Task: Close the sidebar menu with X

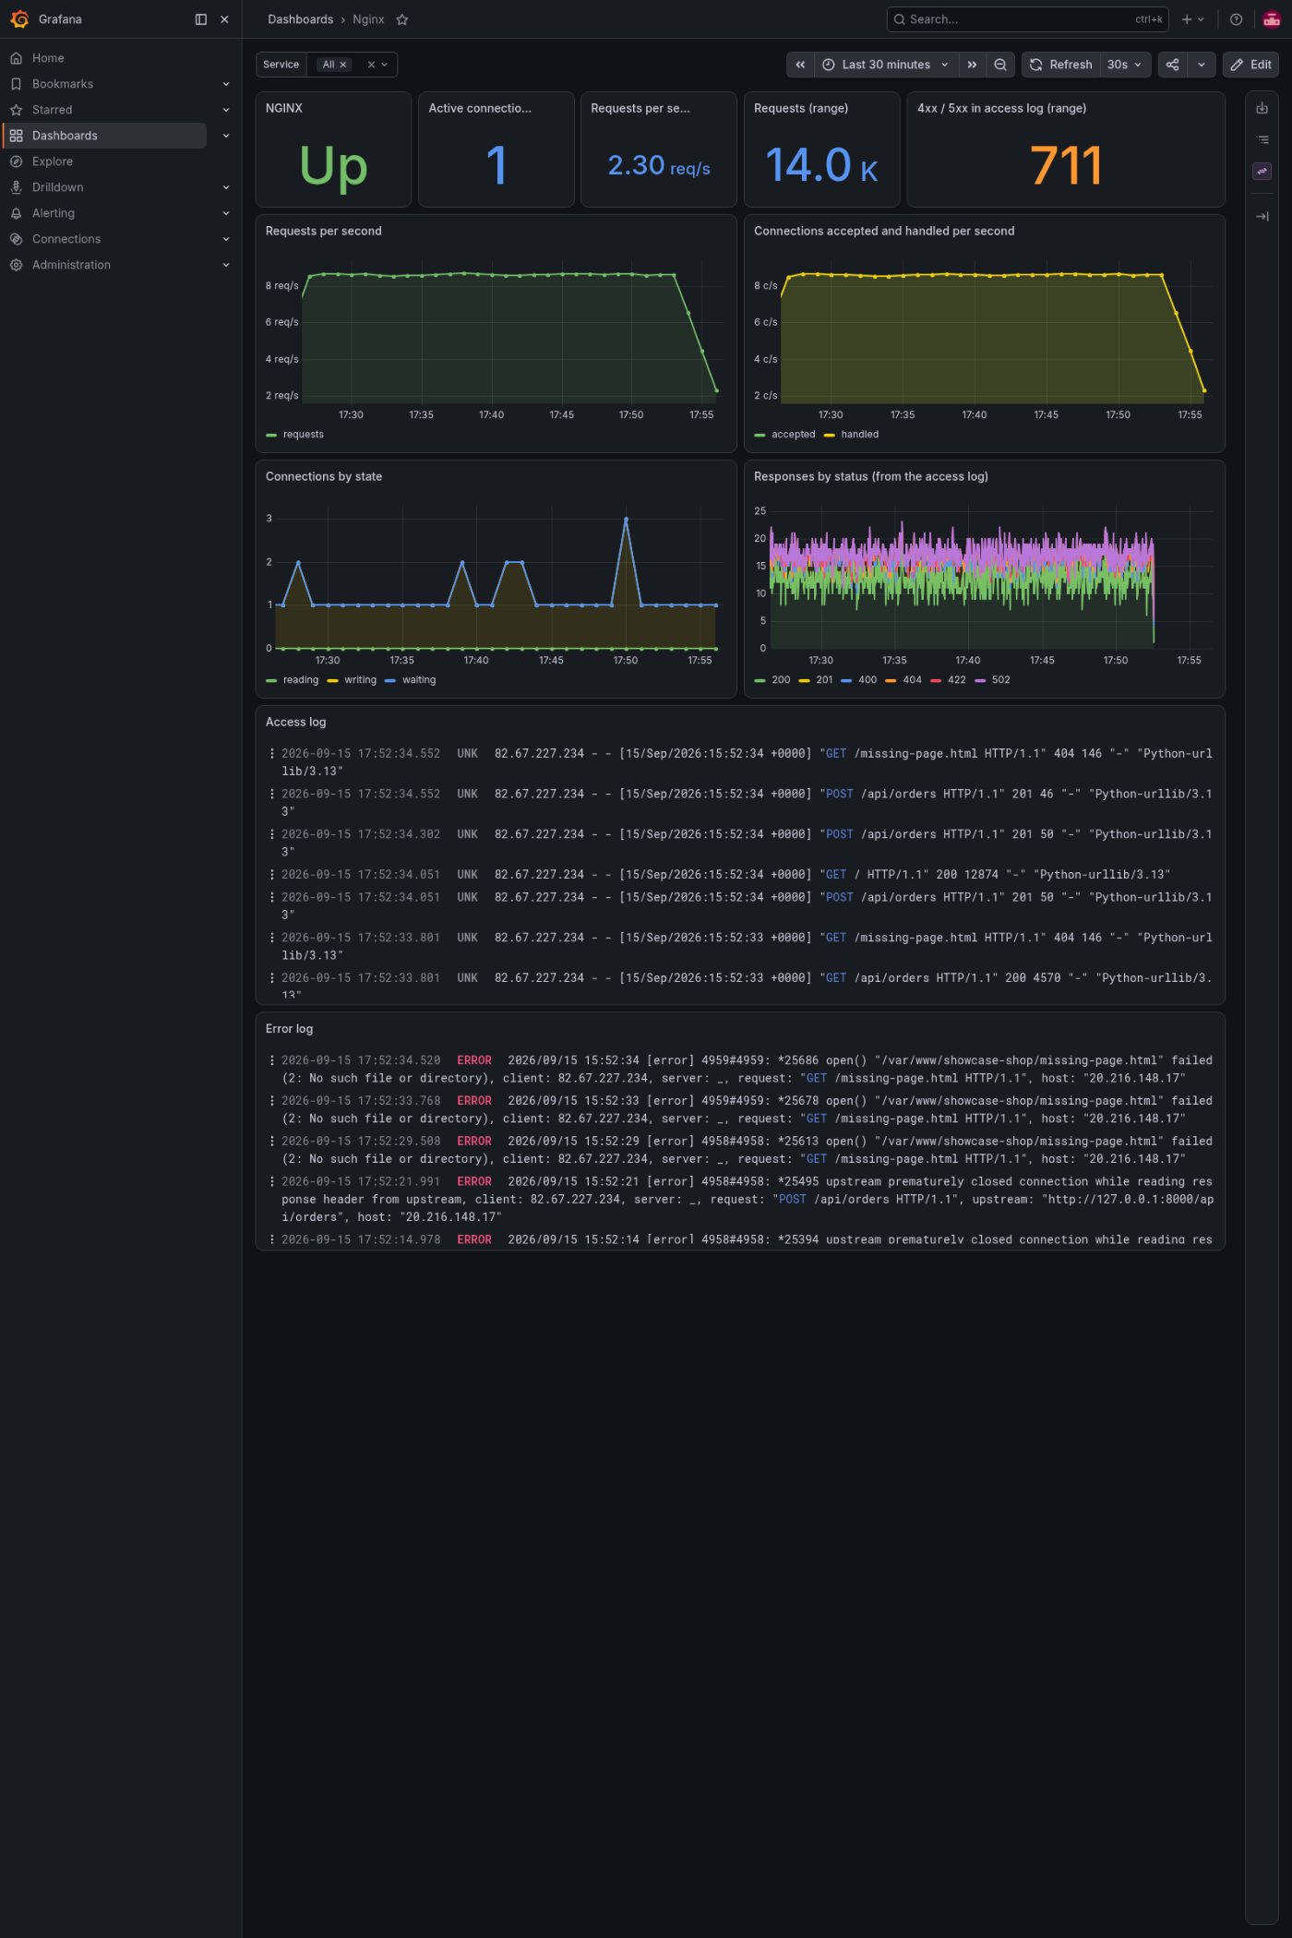Action: tap(224, 19)
